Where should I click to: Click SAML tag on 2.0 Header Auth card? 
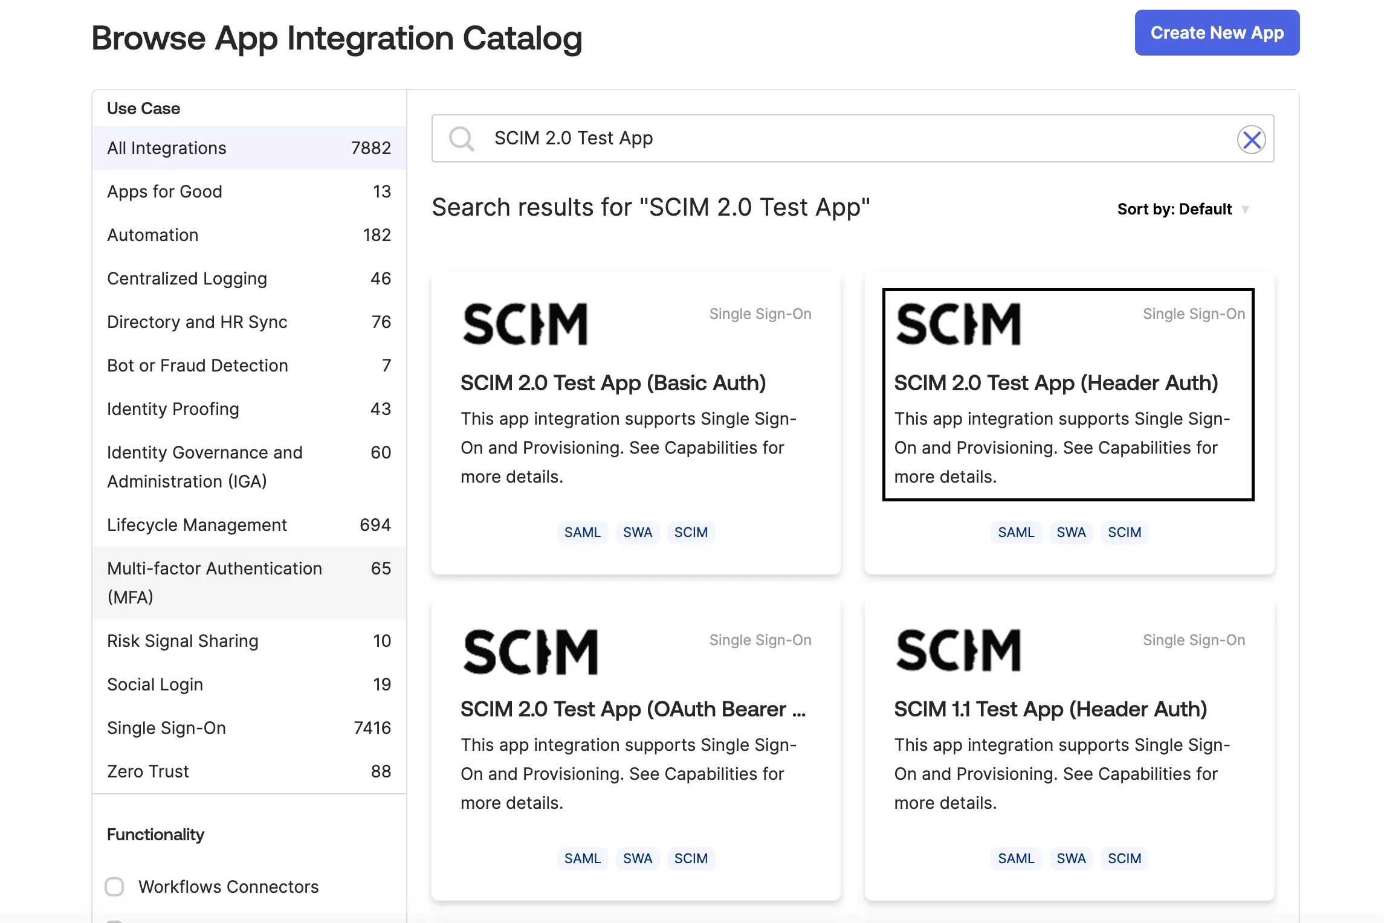click(1016, 532)
